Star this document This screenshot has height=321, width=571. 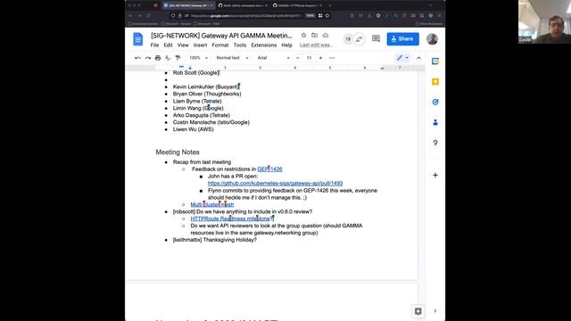(x=303, y=36)
